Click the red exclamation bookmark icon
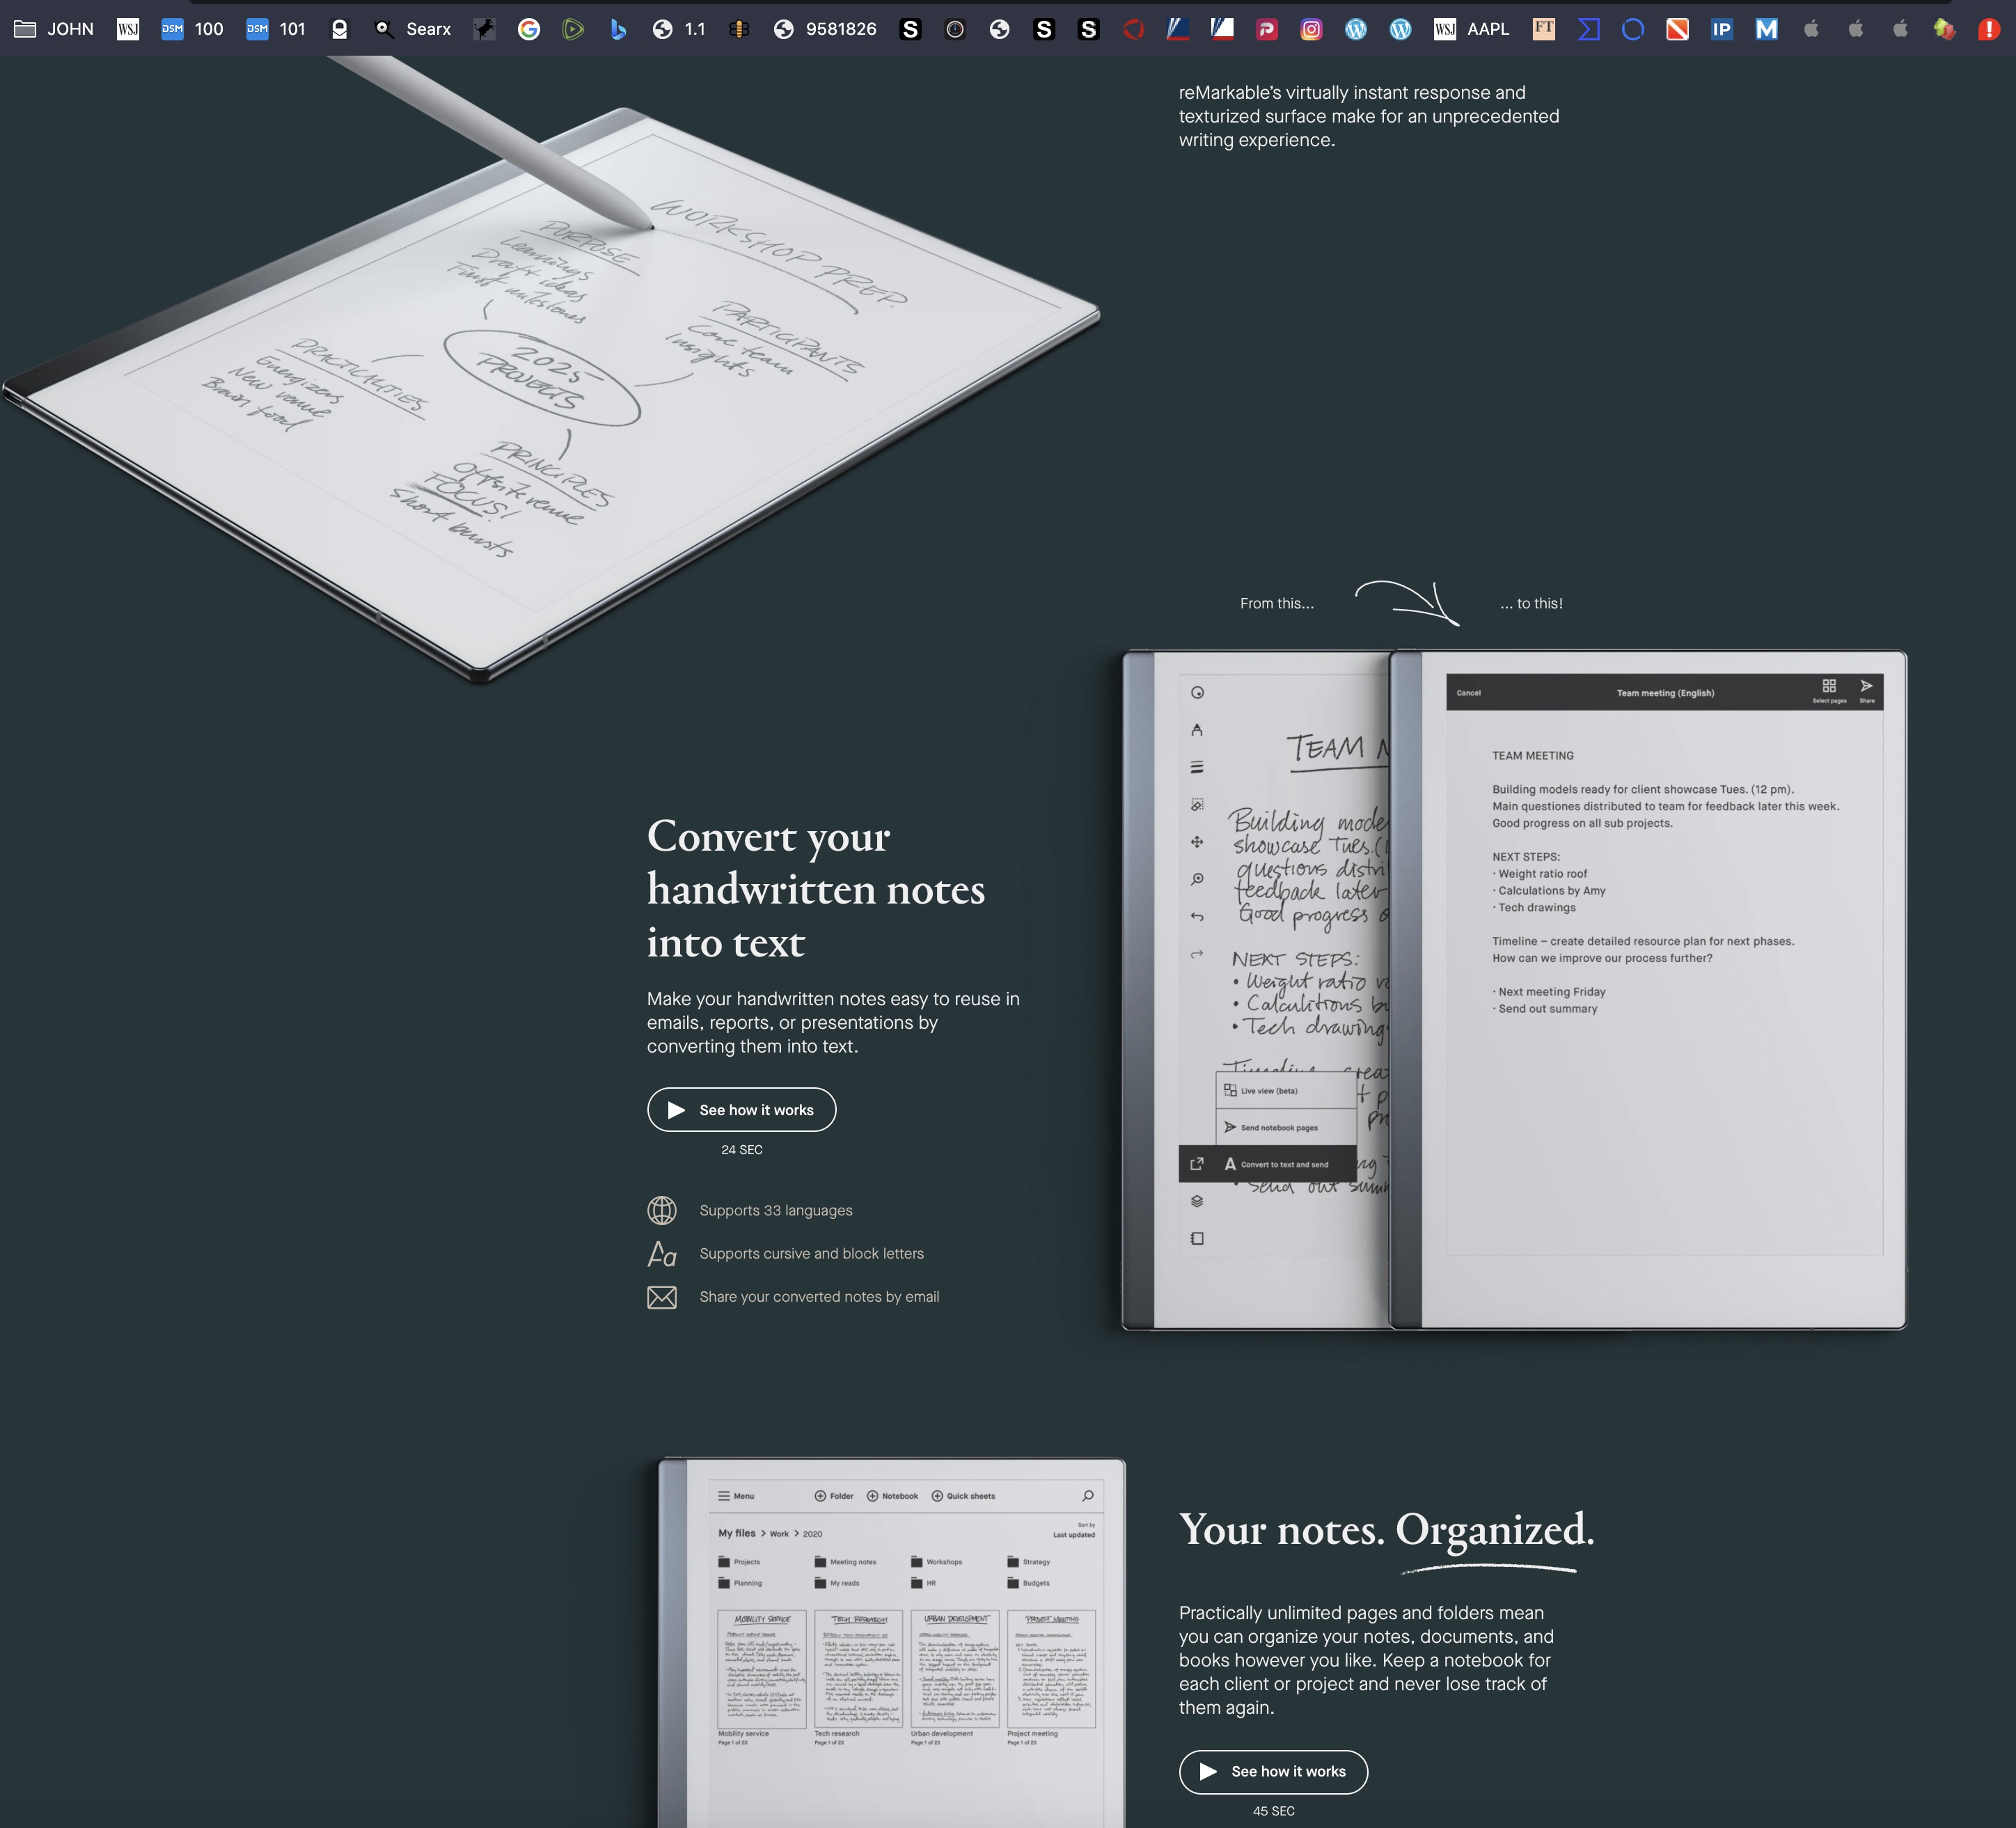This screenshot has width=2016, height=1828. pos(1988,29)
